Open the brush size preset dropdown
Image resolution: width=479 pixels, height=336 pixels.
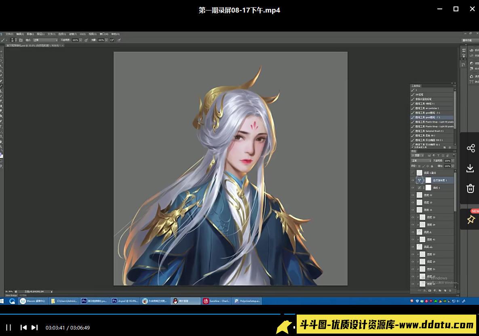point(16,40)
